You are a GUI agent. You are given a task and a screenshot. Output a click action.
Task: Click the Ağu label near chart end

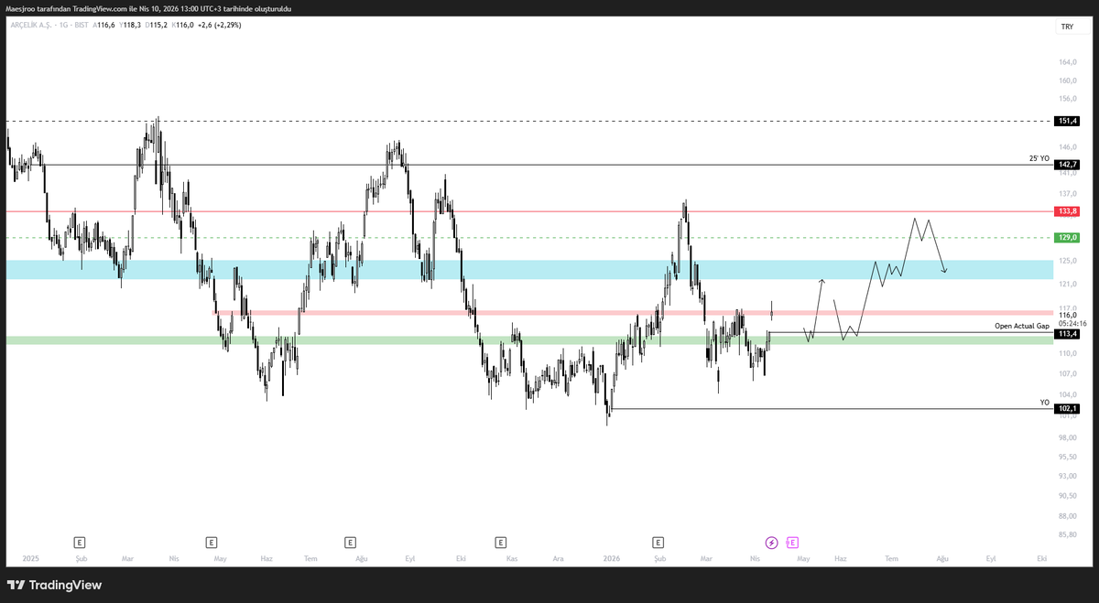point(942,557)
